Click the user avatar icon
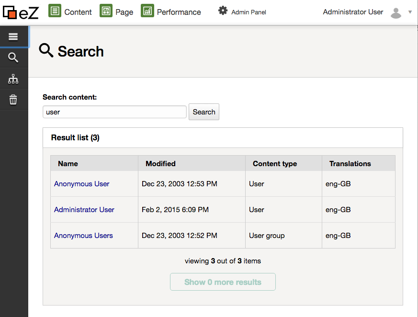418x317 pixels. [396, 13]
